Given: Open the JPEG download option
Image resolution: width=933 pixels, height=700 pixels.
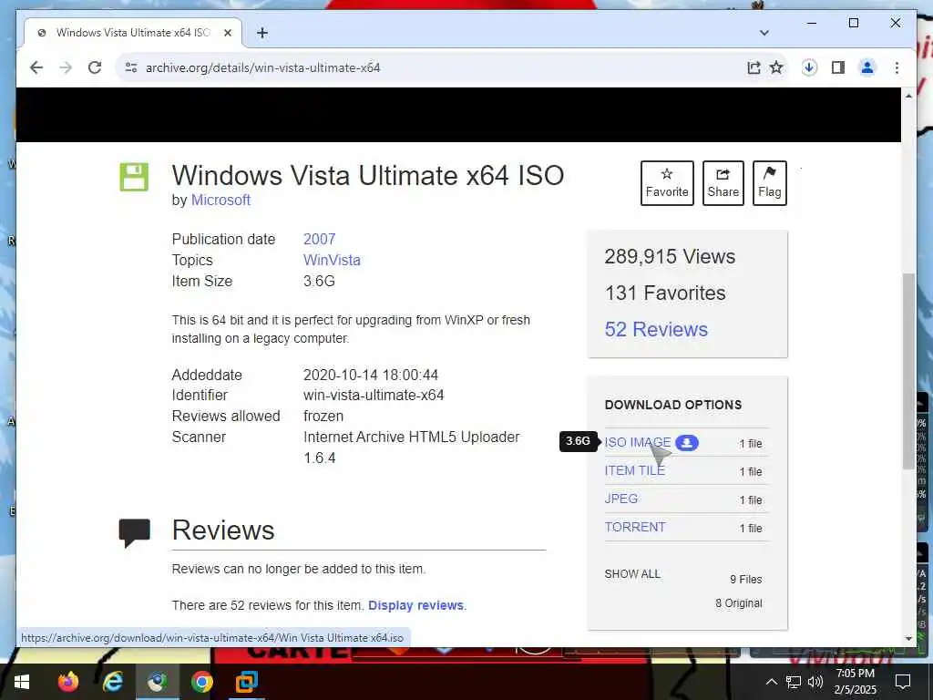Looking at the screenshot, I should [x=621, y=499].
